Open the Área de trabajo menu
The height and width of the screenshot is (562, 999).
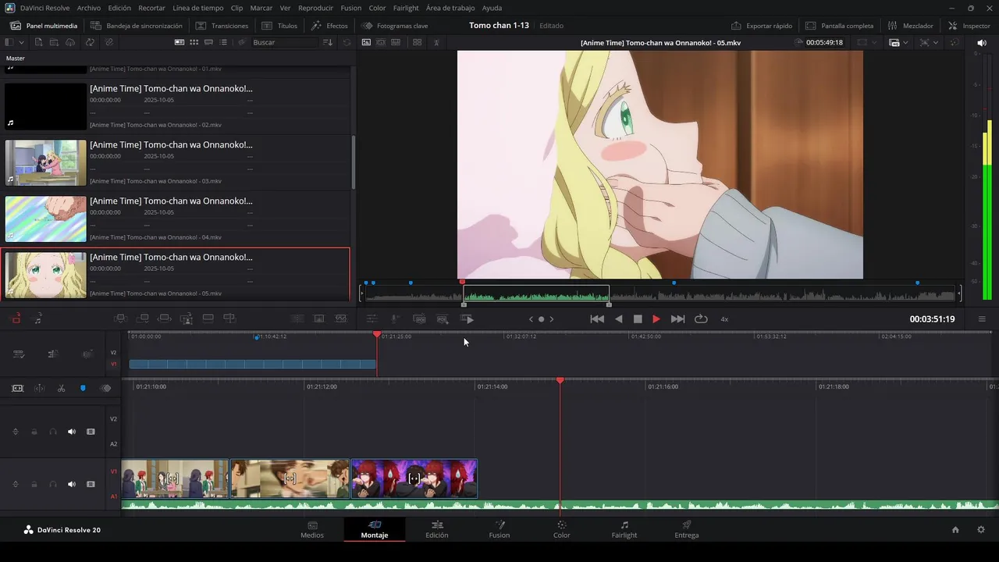[450, 8]
